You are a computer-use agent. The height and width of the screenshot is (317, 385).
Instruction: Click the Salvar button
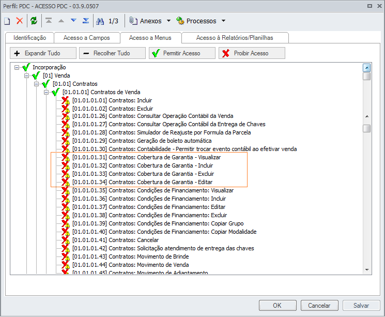361,306
